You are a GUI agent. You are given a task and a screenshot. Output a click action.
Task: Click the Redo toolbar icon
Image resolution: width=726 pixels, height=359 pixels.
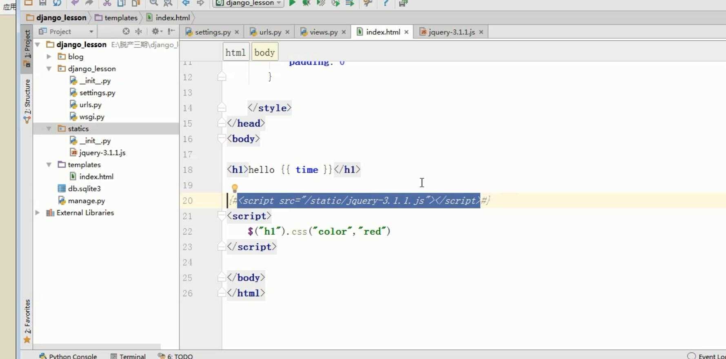[89, 2]
